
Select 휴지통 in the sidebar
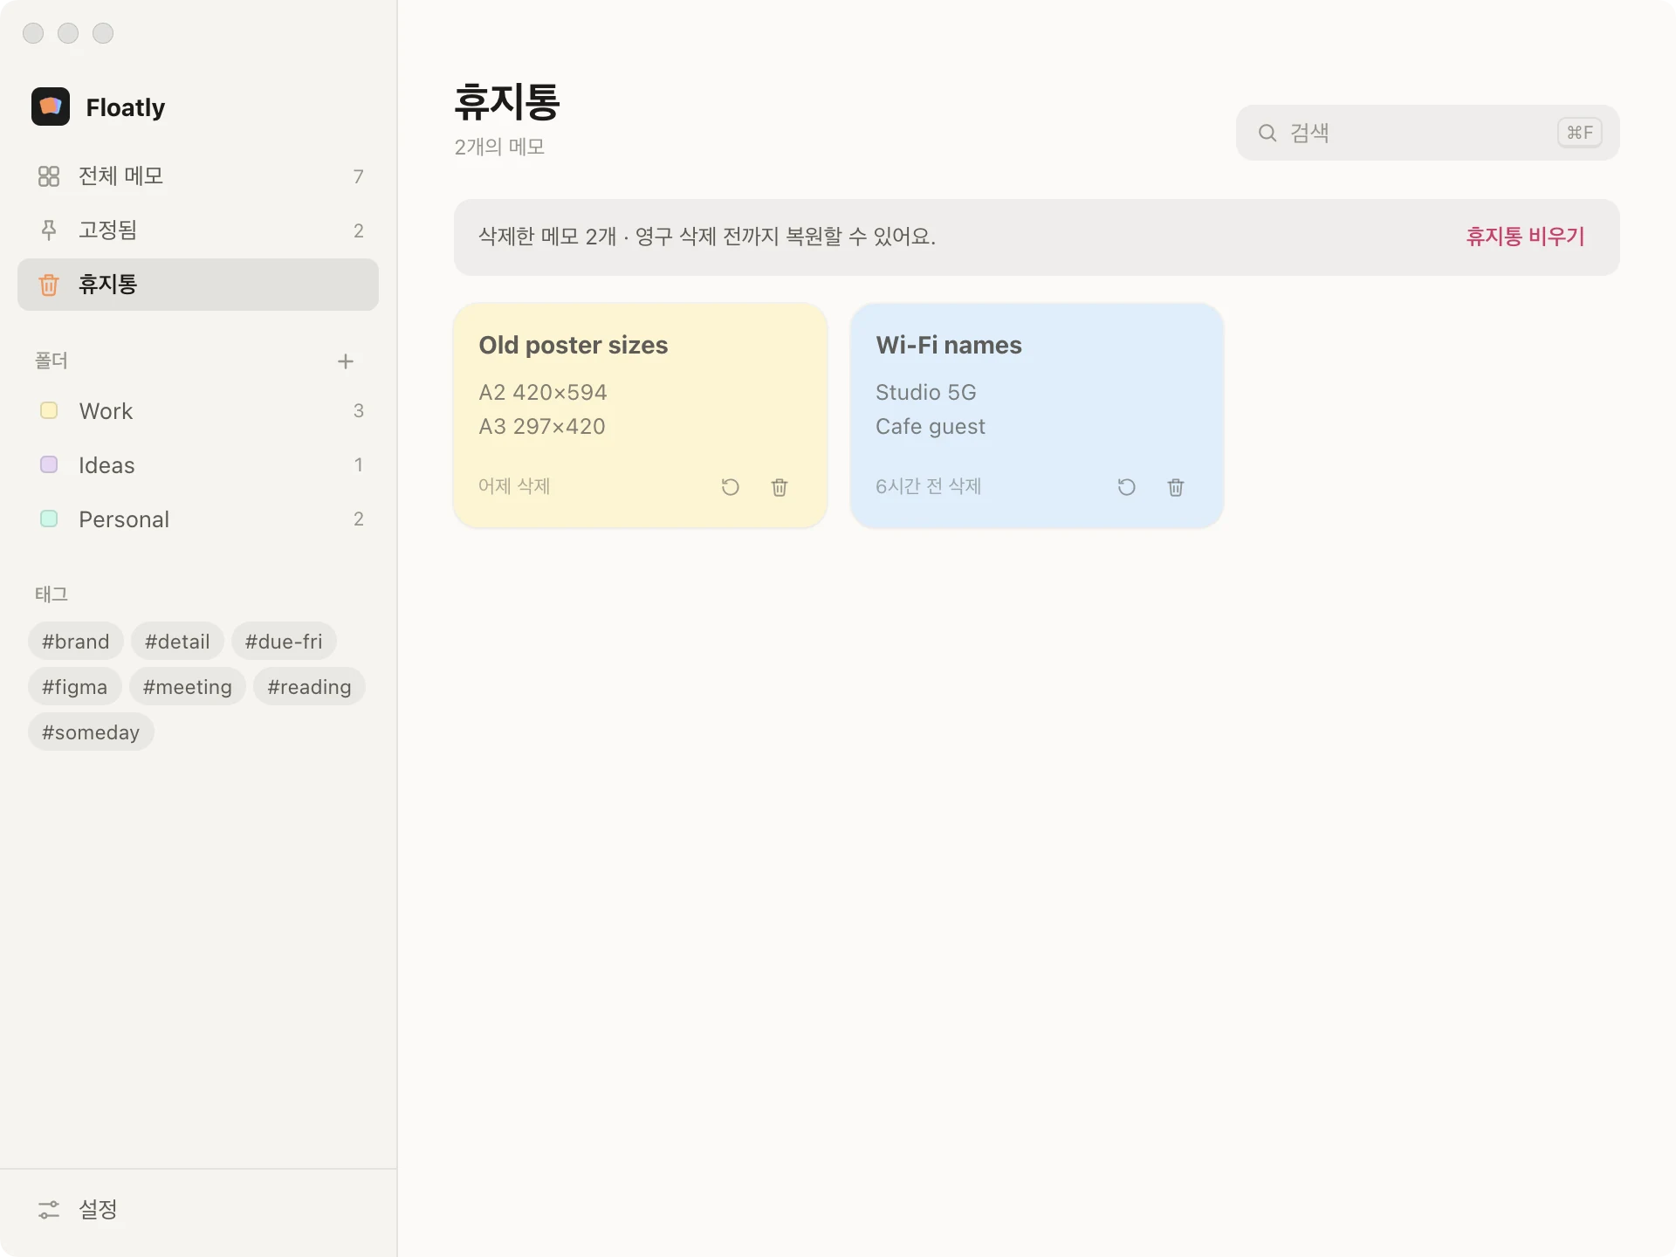[198, 285]
